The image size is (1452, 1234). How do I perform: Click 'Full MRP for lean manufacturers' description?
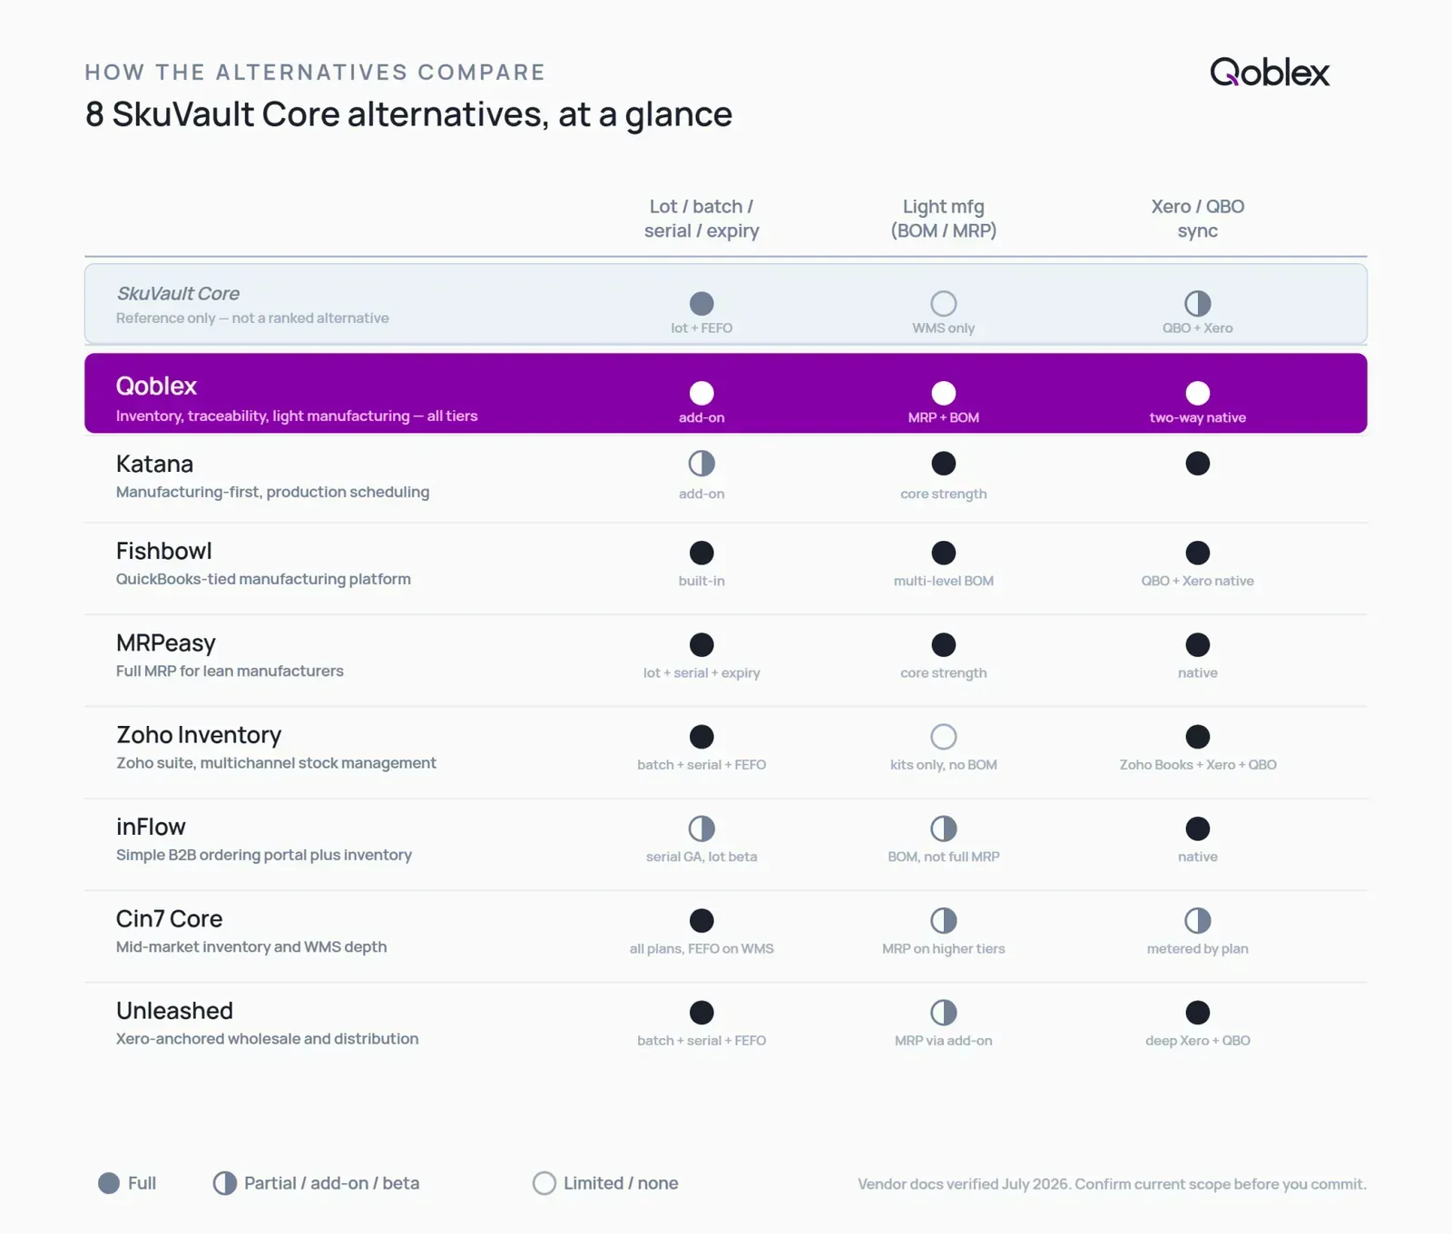pyautogui.click(x=230, y=671)
